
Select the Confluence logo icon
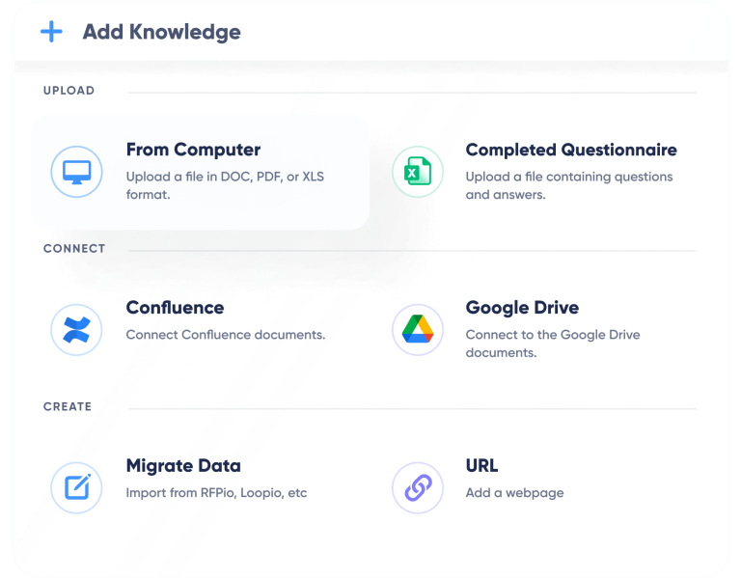point(76,330)
